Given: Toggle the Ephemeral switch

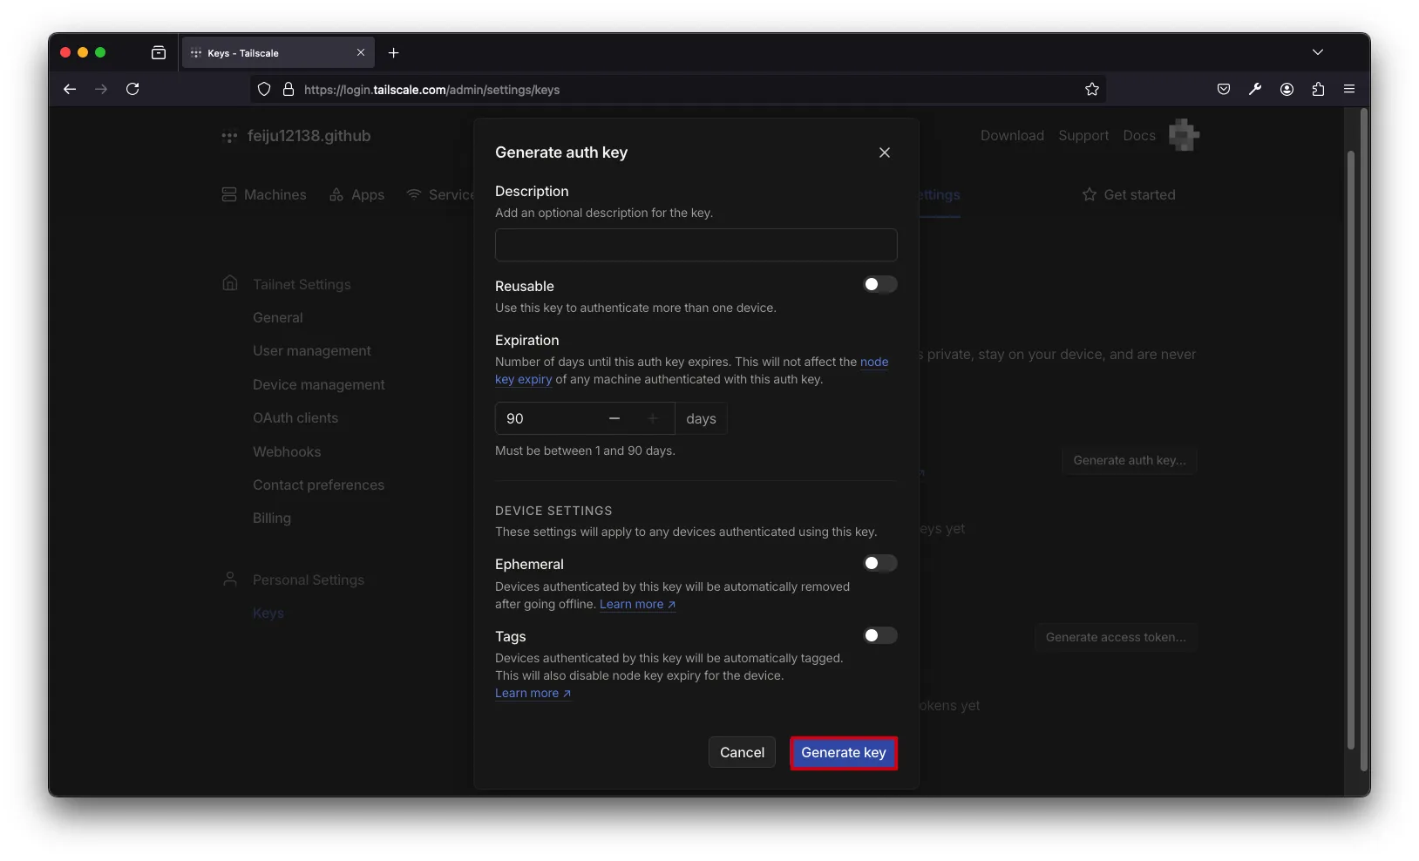Looking at the screenshot, I should pos(879,564).
